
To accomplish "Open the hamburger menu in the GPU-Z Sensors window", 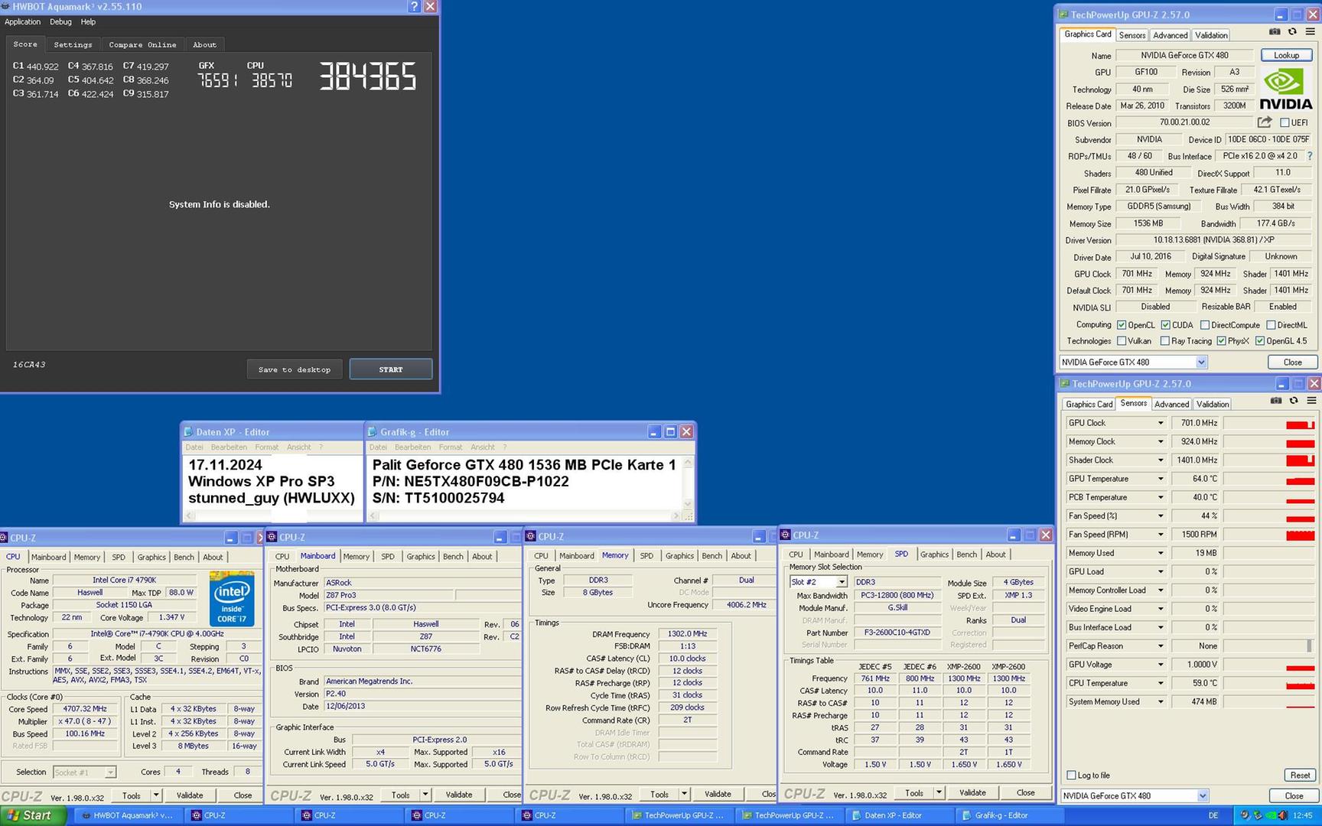I will click(1311, 401).
